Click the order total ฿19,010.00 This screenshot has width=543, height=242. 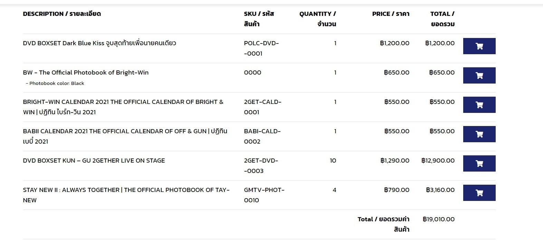pos(439,219)
